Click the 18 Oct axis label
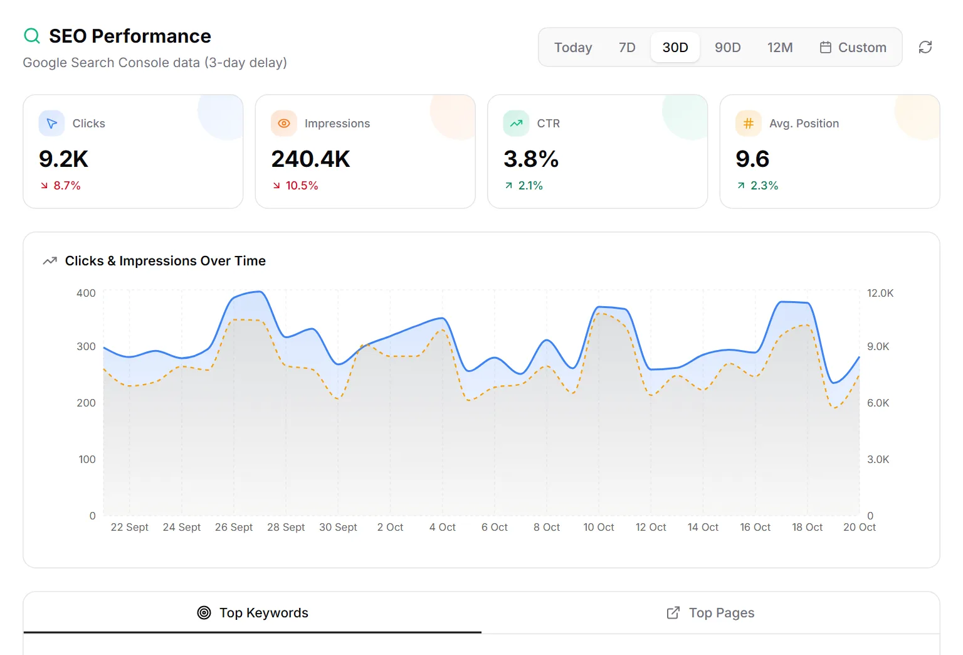Viewport: 963px width, 655px height. [x=808, y=528]
